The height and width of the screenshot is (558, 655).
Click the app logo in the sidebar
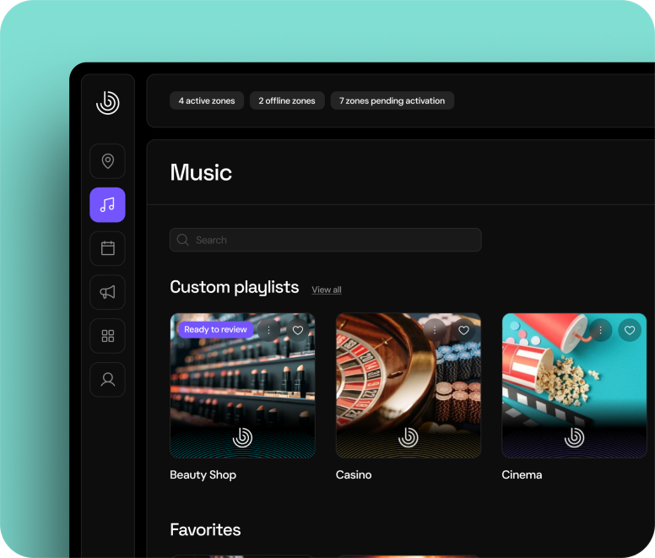point(108,103)
